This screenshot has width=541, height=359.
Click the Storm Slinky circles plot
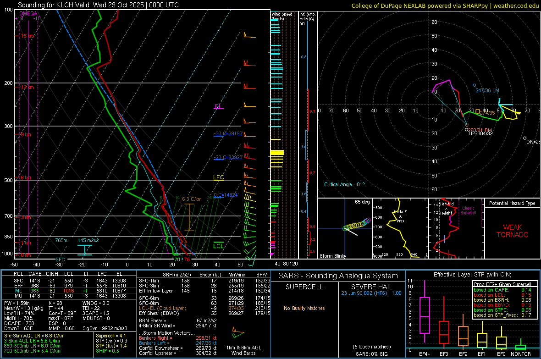[356, 224]
